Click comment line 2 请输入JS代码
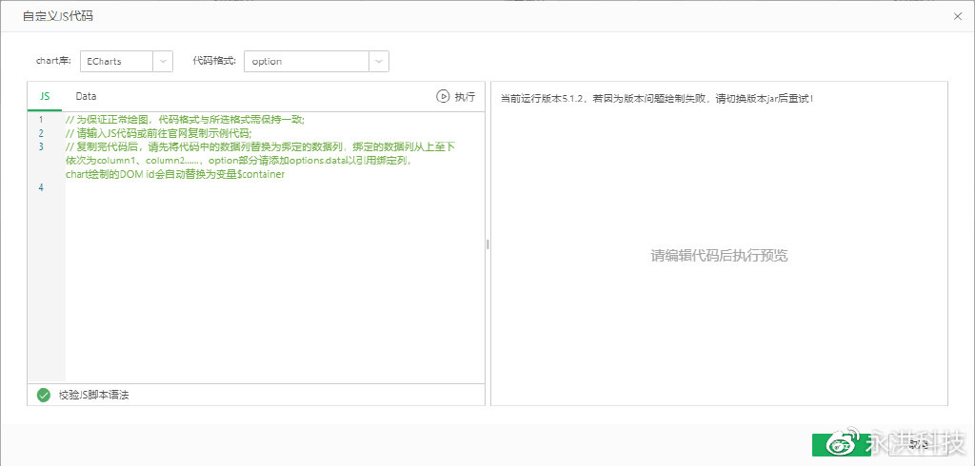The height and width of the screenshot is (466, 975). (158, 133)
